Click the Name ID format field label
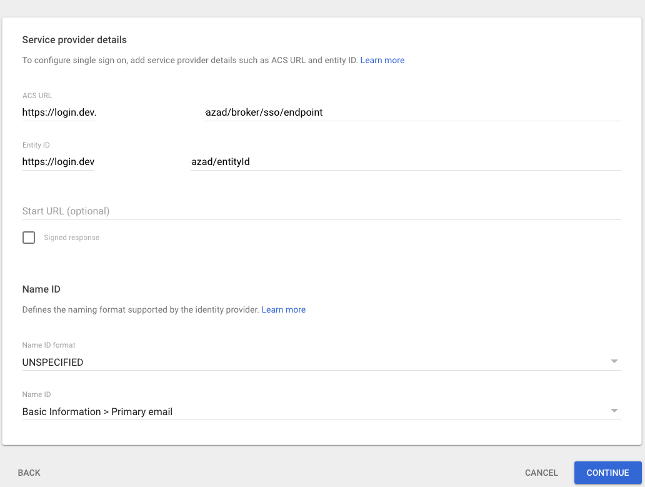 (x=49, y=344)
